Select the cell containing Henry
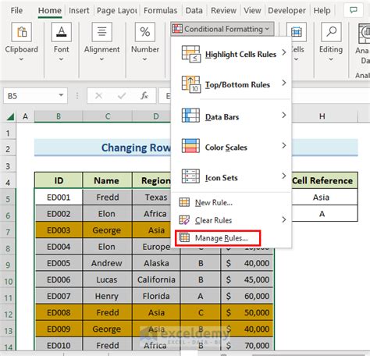Screen dimensions: 370x356 click(x=107, y=296)
